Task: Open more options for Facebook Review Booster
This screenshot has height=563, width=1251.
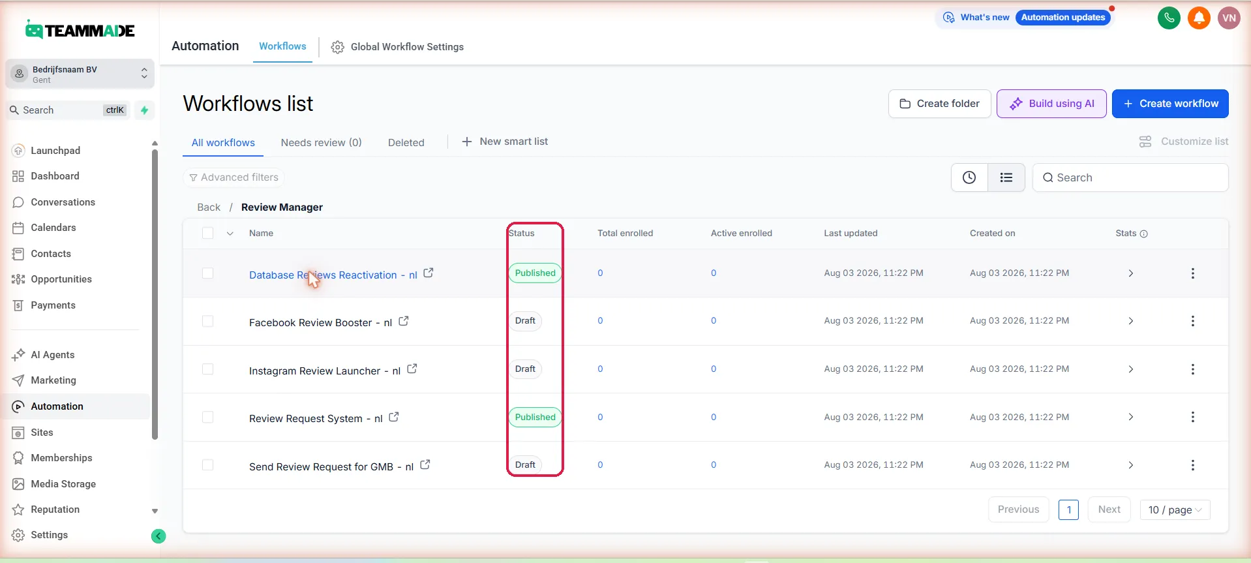Action: (1193, 321)
